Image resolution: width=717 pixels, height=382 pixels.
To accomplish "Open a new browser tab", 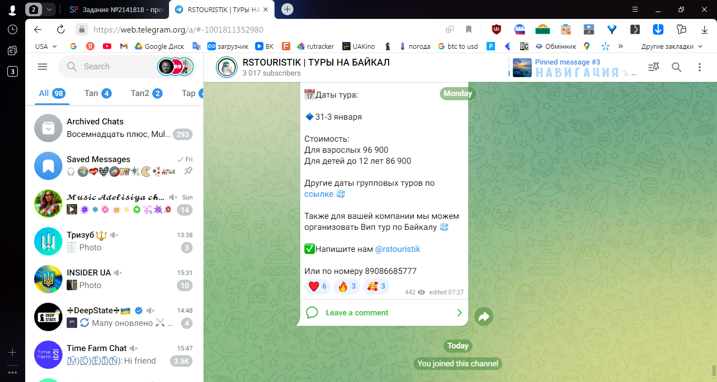I will [287, 9].
